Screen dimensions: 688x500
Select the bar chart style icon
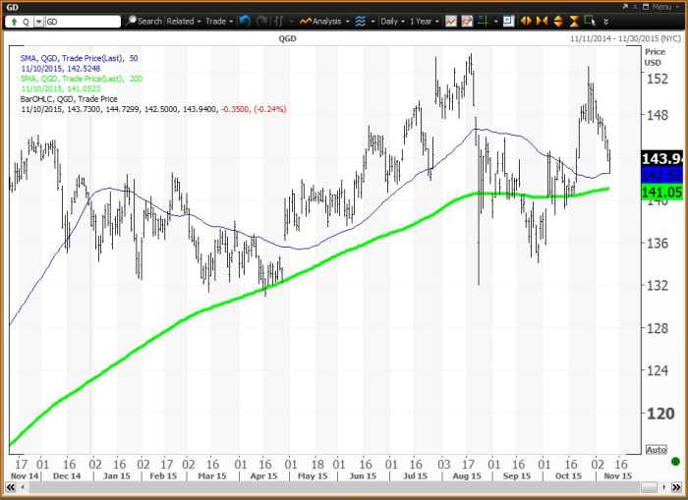pyautogui.click(x=280, y=21)
